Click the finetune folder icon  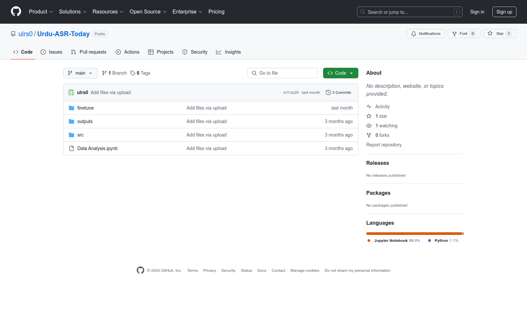71,108
